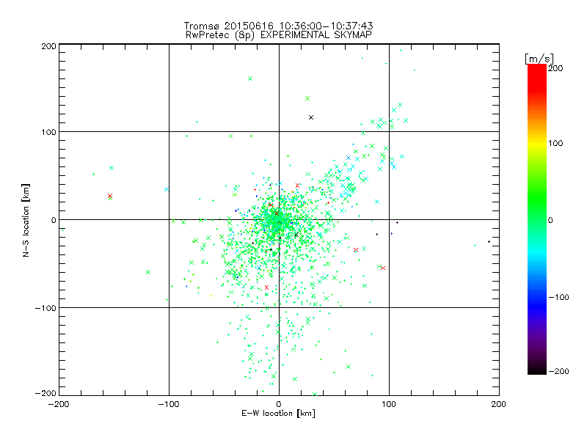Click the x-axis '-100' tick label
This screenshot has height=440, width=587.
(169, 404)
